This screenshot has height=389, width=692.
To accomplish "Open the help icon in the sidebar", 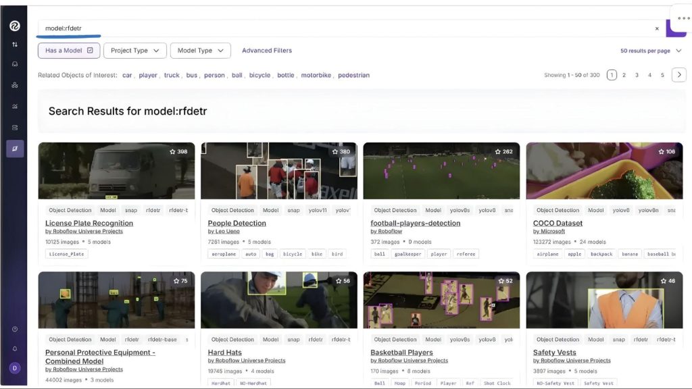I will (x=14, y=329).
